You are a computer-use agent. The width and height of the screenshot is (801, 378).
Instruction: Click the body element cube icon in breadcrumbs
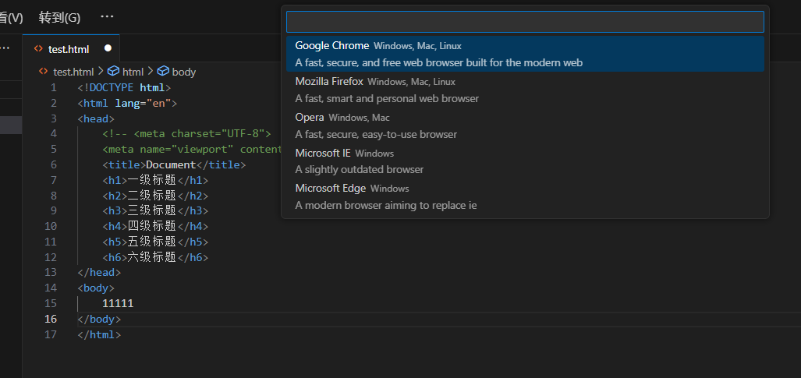click(163, 72)
